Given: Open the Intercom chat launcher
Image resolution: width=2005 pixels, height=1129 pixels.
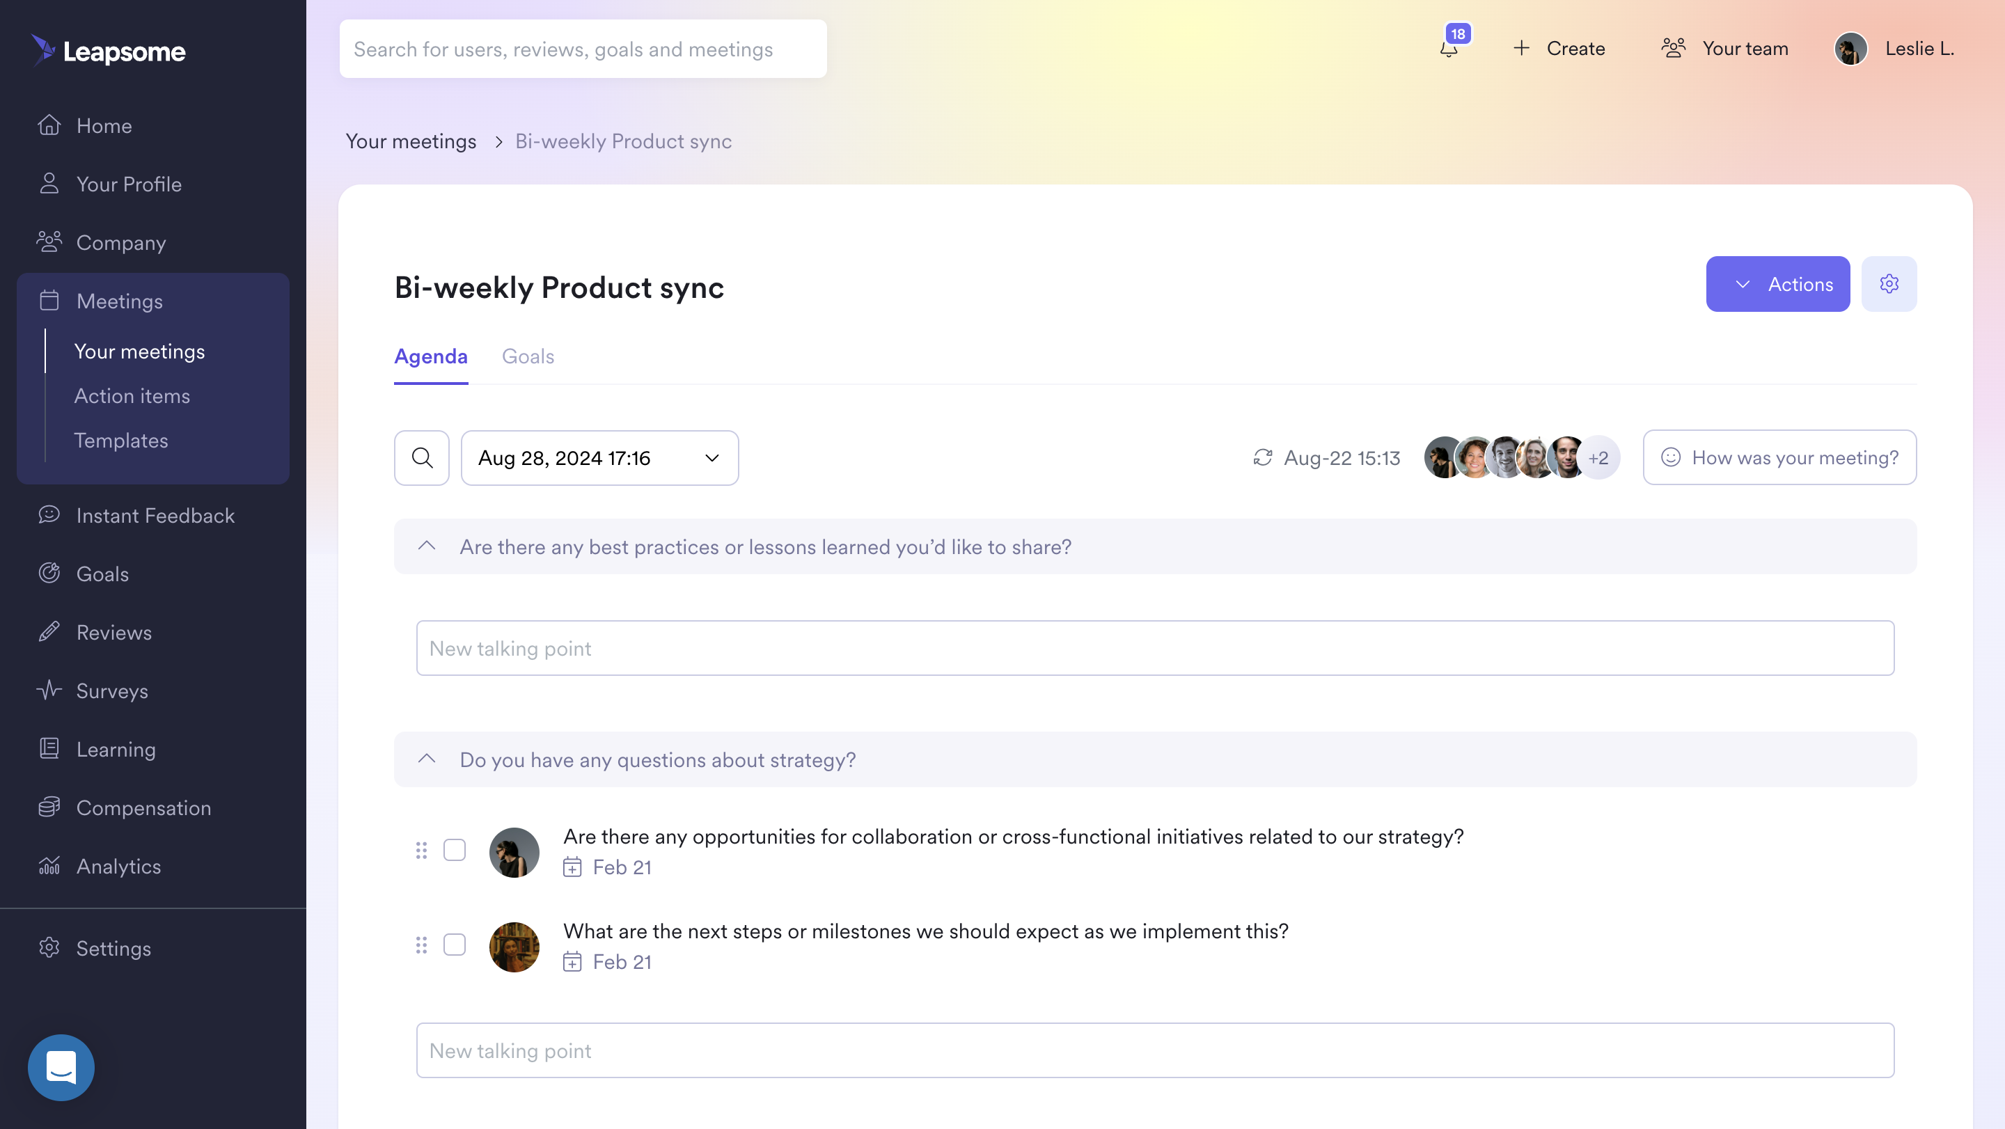Looking at the screenshot, I should [x=61, y=1067].
